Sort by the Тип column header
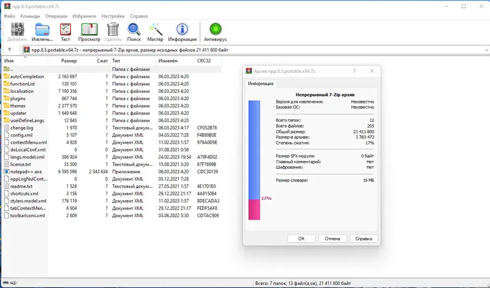The width and height of the screenshot is (490, 288). (133, 61)
